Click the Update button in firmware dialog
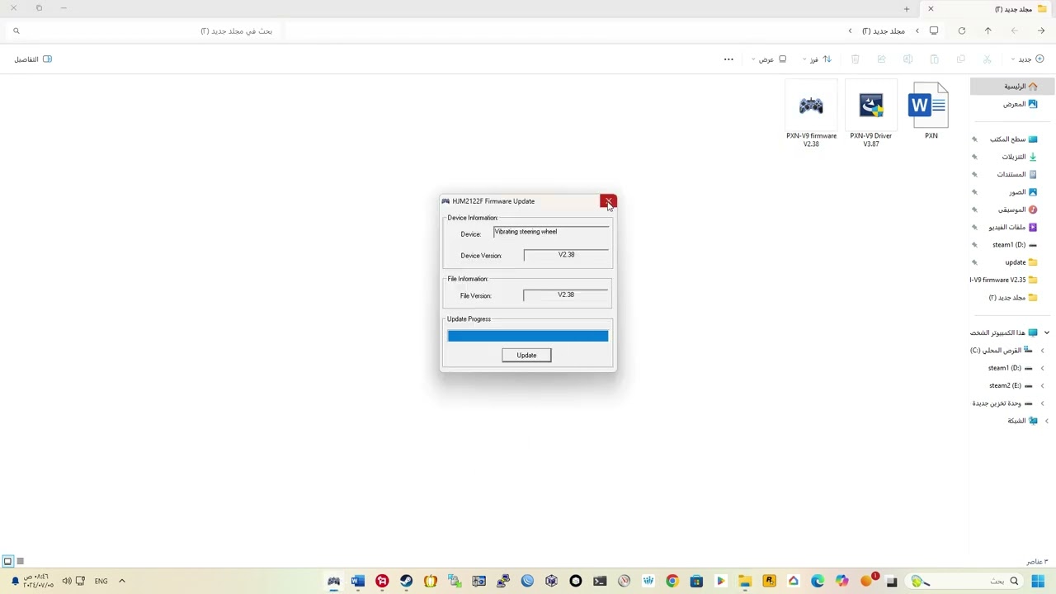The image size is (1056, 594). tap(526, 355)
